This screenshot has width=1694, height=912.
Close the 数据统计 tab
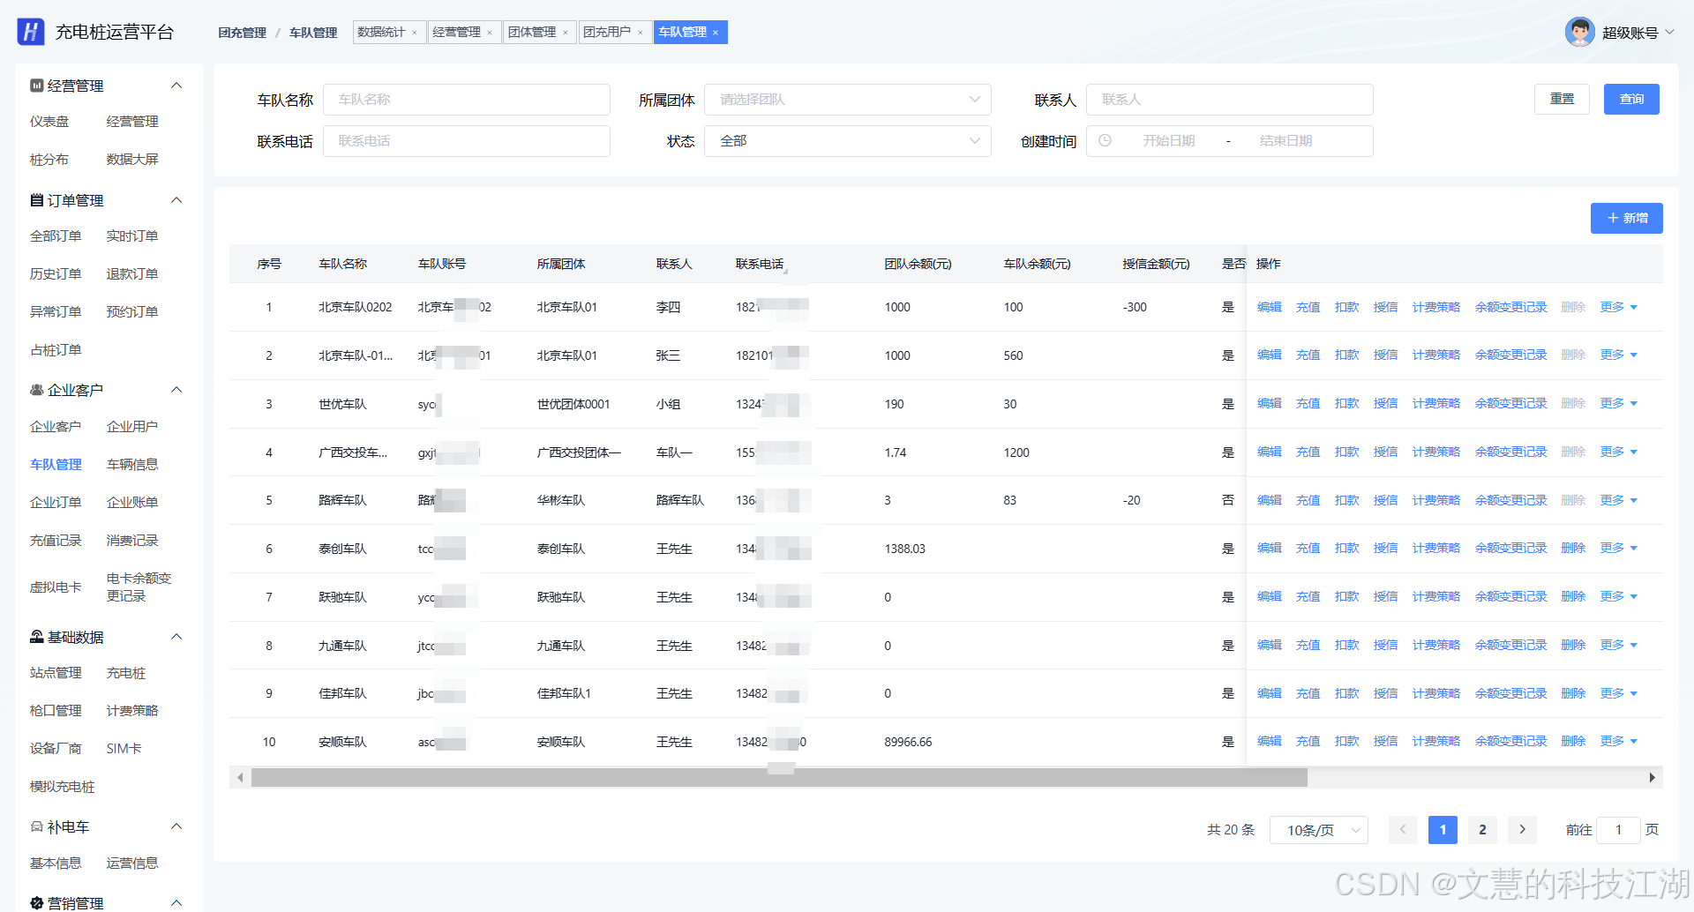pyautogui.click(x=415, y=33)
